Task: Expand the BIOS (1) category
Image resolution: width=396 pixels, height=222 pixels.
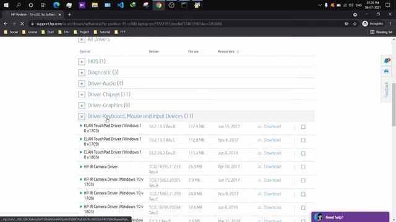Action: (82, 62)
